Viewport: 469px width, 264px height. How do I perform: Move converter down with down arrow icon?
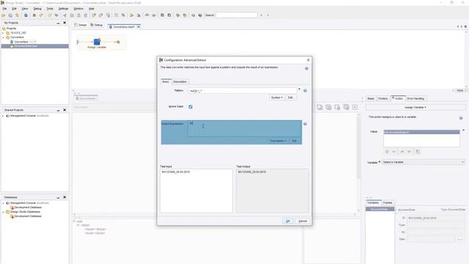pyautogui.click(x=409, y=152)
